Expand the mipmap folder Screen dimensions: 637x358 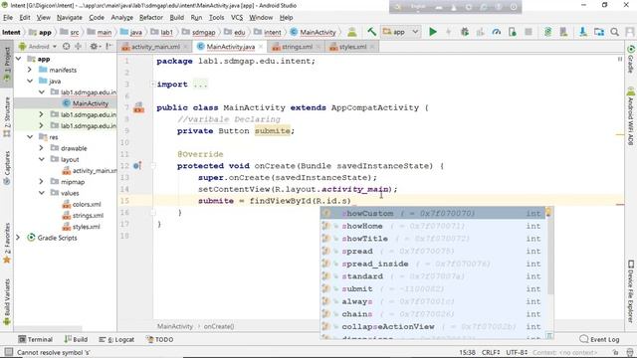[41, 181]
